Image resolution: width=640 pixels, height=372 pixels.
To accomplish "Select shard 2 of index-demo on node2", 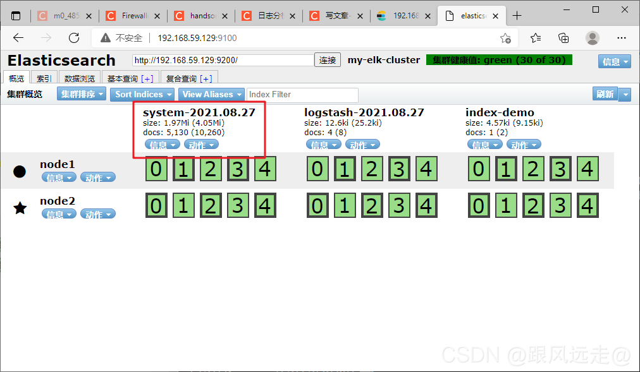I will [x=533, y=205].
